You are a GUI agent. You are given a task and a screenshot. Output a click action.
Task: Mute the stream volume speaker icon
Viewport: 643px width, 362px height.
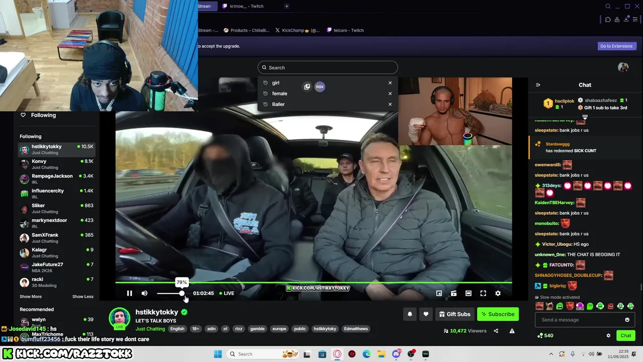point(145,293)
